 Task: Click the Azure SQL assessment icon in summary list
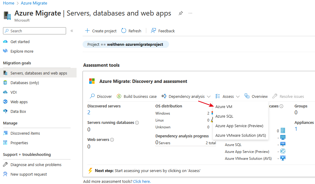[283, 144]
